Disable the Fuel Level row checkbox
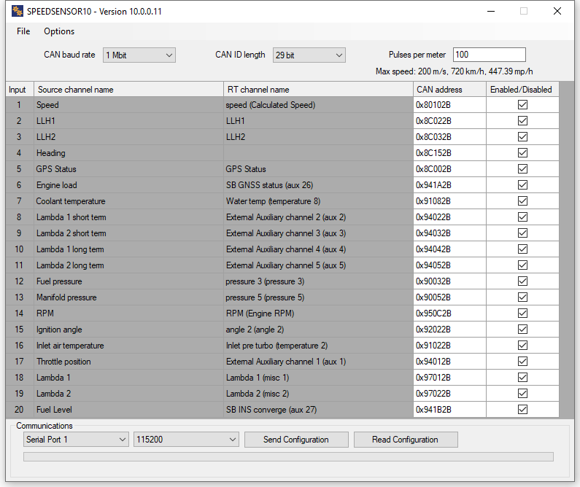Screen dimensions: 580x487 522,410
